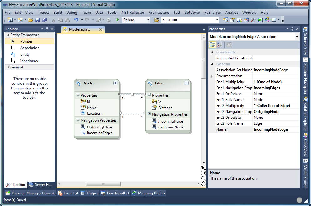Collapse Node's Navigation Properties section
Viewport: 311px width, 206px height.
[x=78, y=120]
